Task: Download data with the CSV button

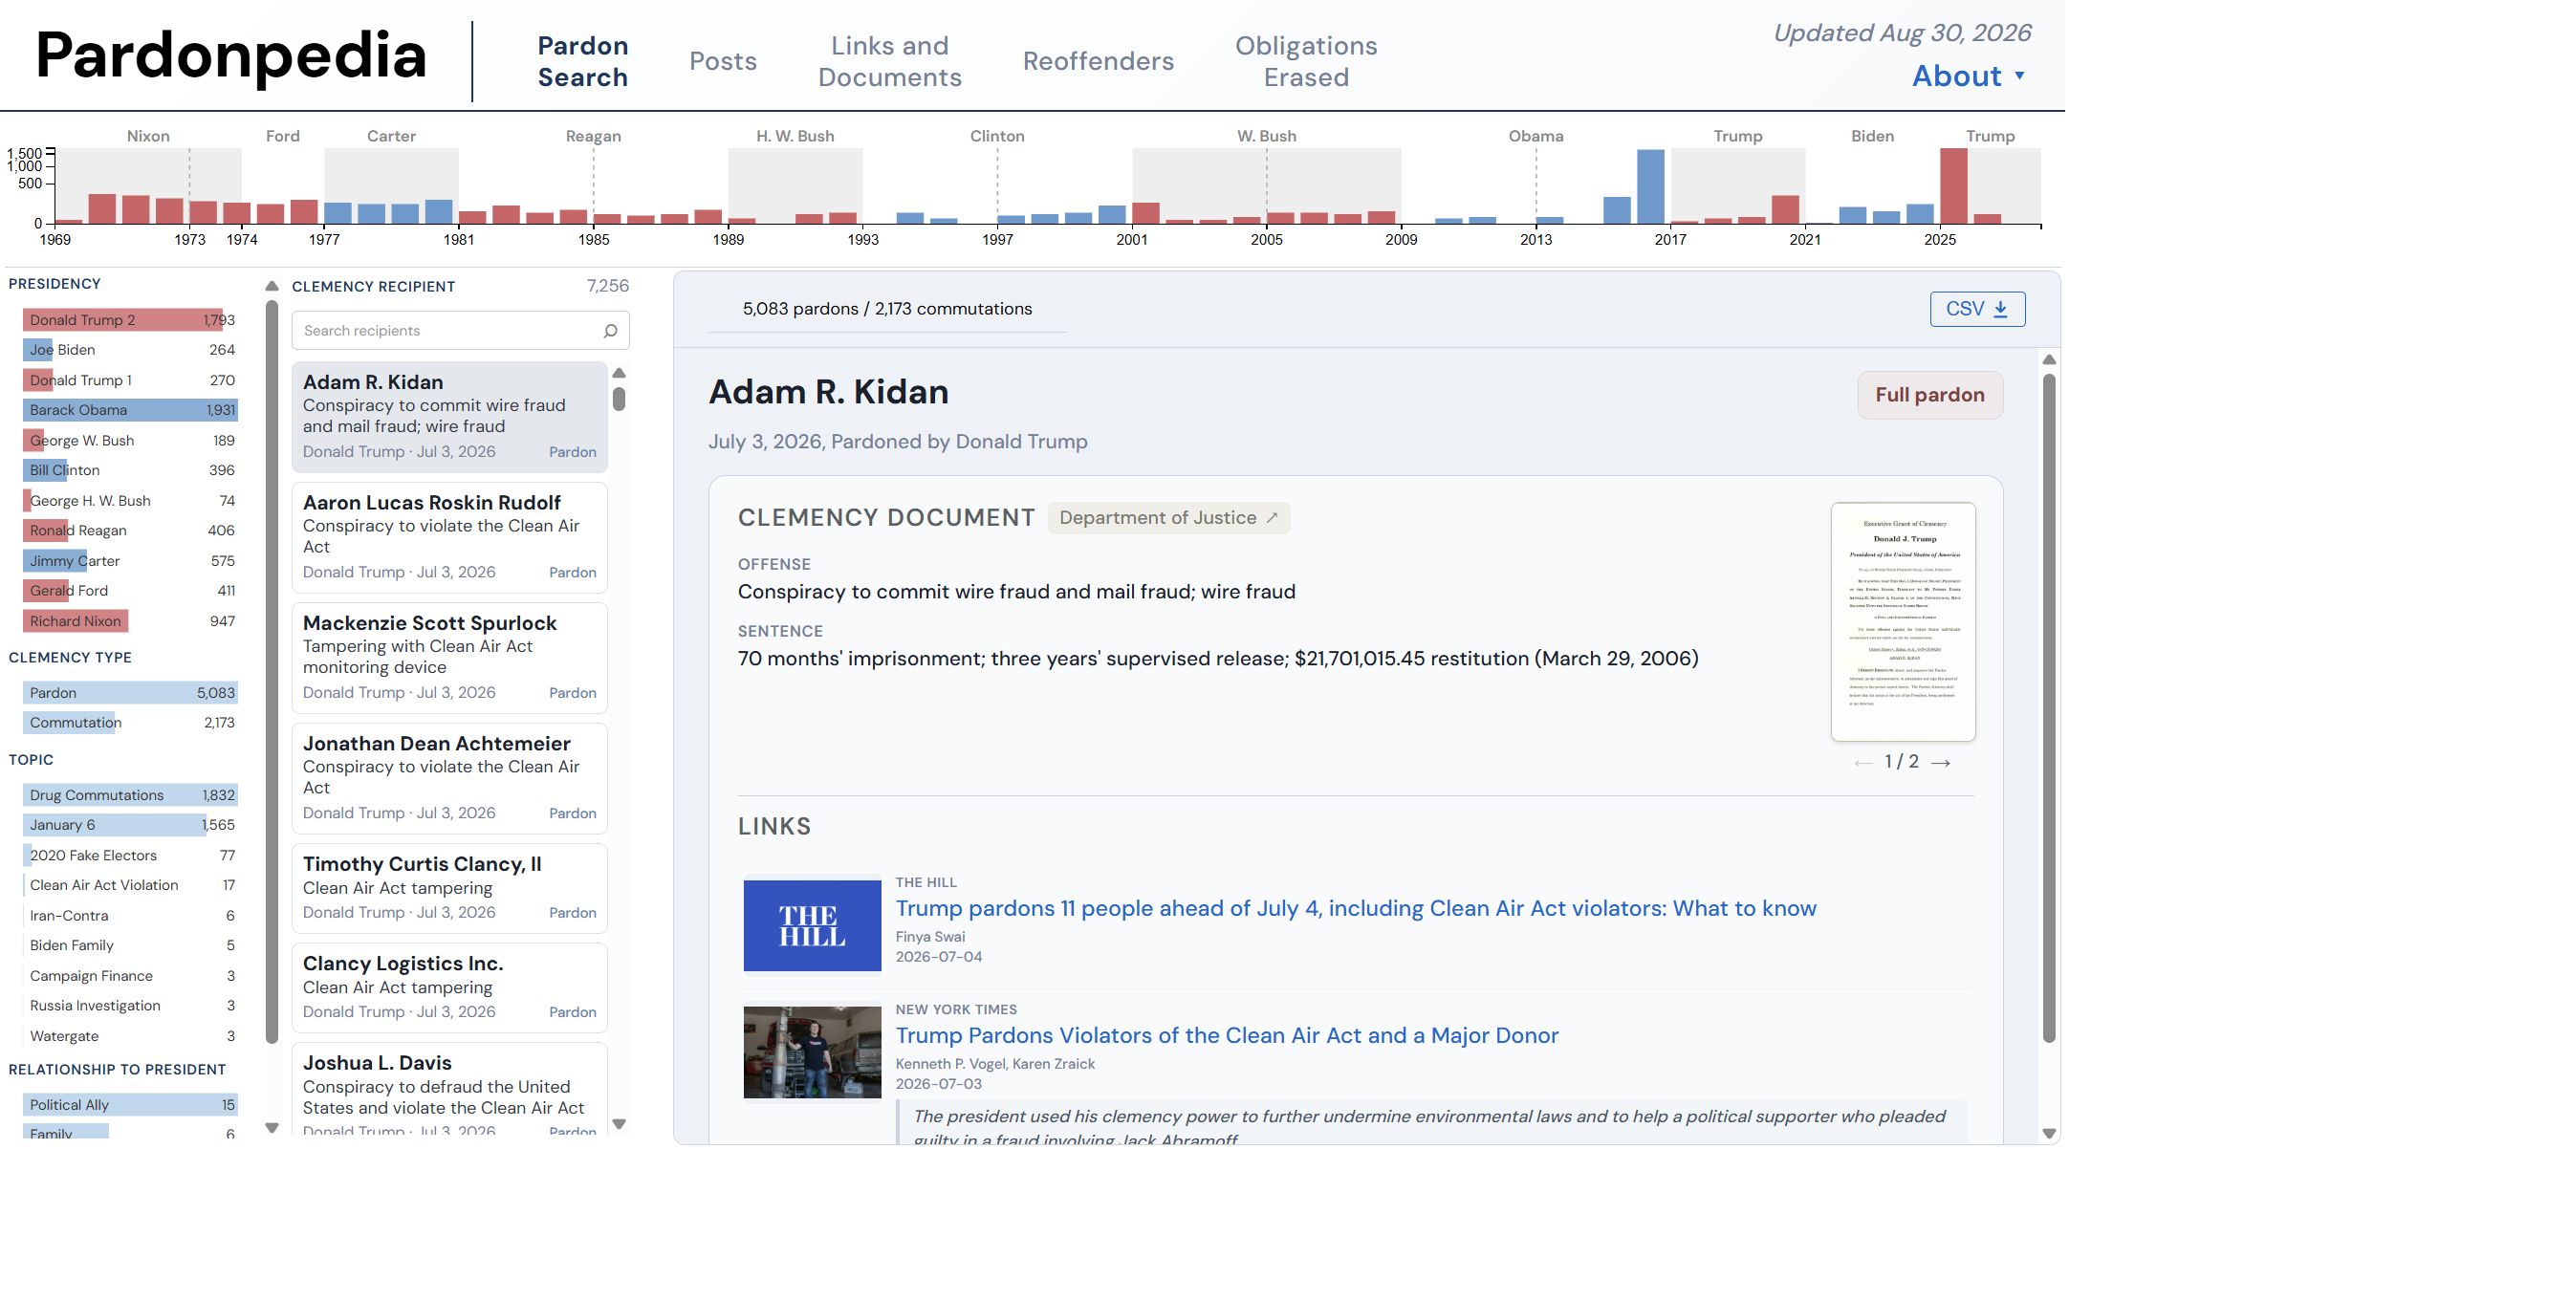Action: point(1977,310)
